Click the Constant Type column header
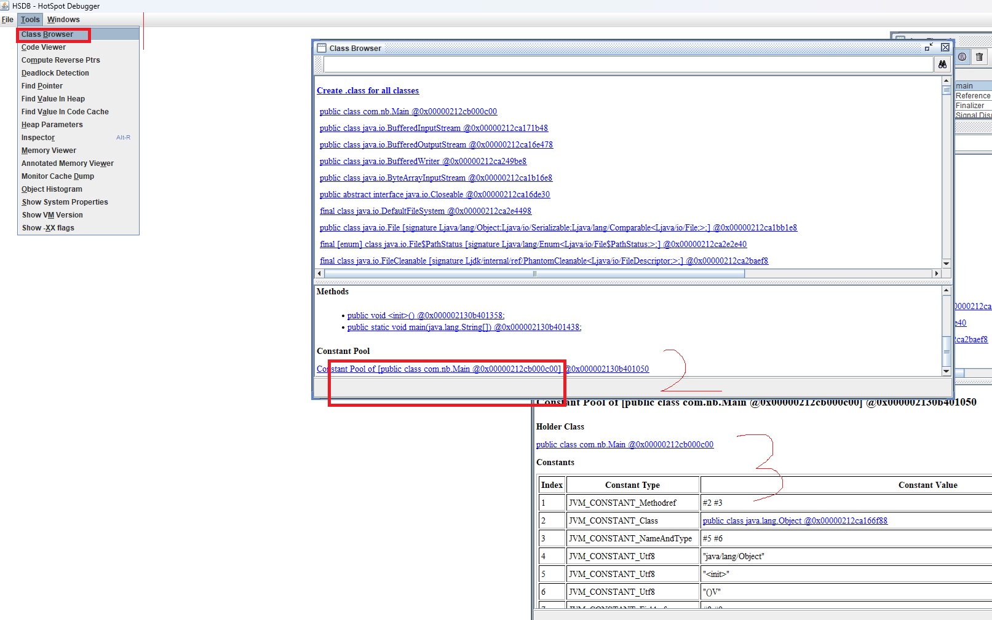992x620 pixels. pyautogui.click(x=633, y=485)
